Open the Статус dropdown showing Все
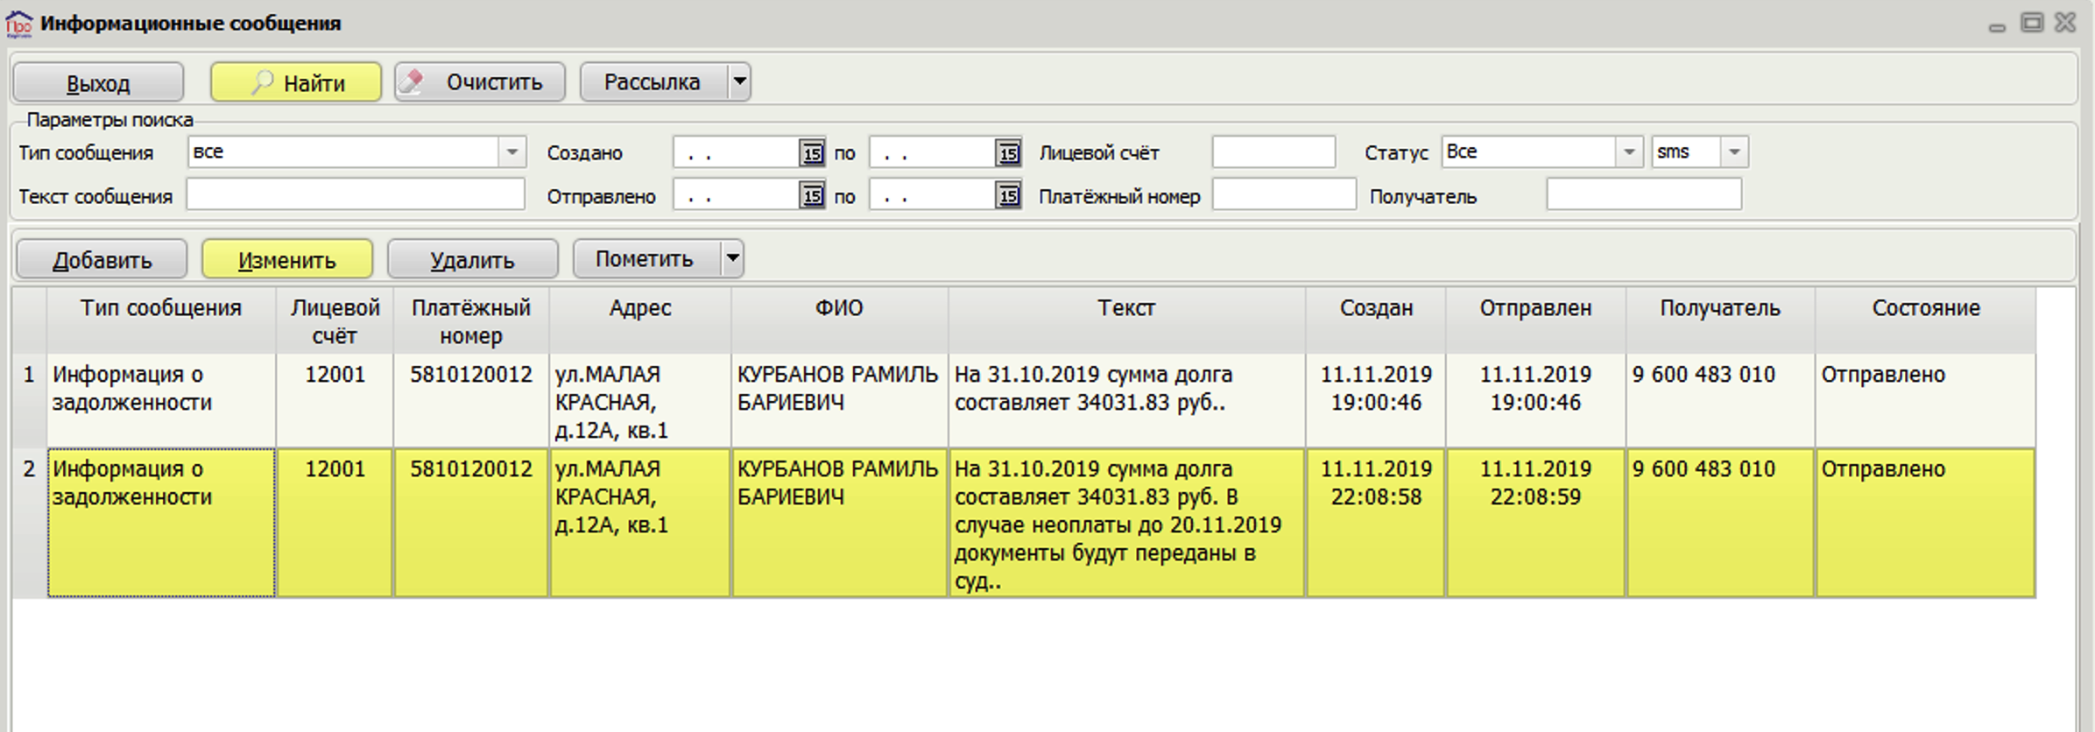This screenshot has height=732, width=2095. 1541,152
